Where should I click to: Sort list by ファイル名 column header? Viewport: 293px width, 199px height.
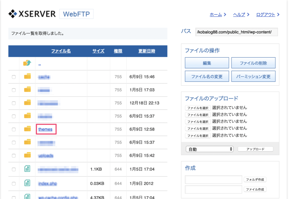[61, 51]
